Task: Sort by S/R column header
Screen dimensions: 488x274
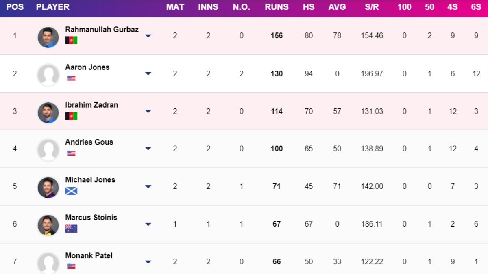Action: click(x=372, y=7)
